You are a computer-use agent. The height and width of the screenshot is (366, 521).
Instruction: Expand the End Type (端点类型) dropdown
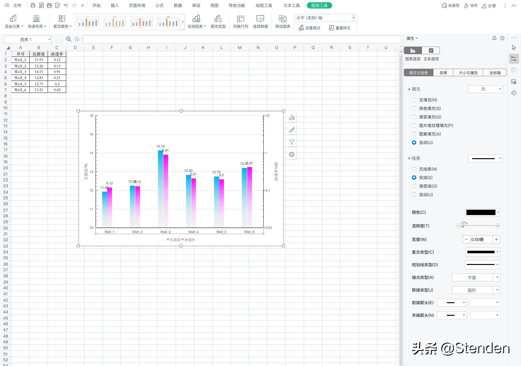[x=476, y=278]
